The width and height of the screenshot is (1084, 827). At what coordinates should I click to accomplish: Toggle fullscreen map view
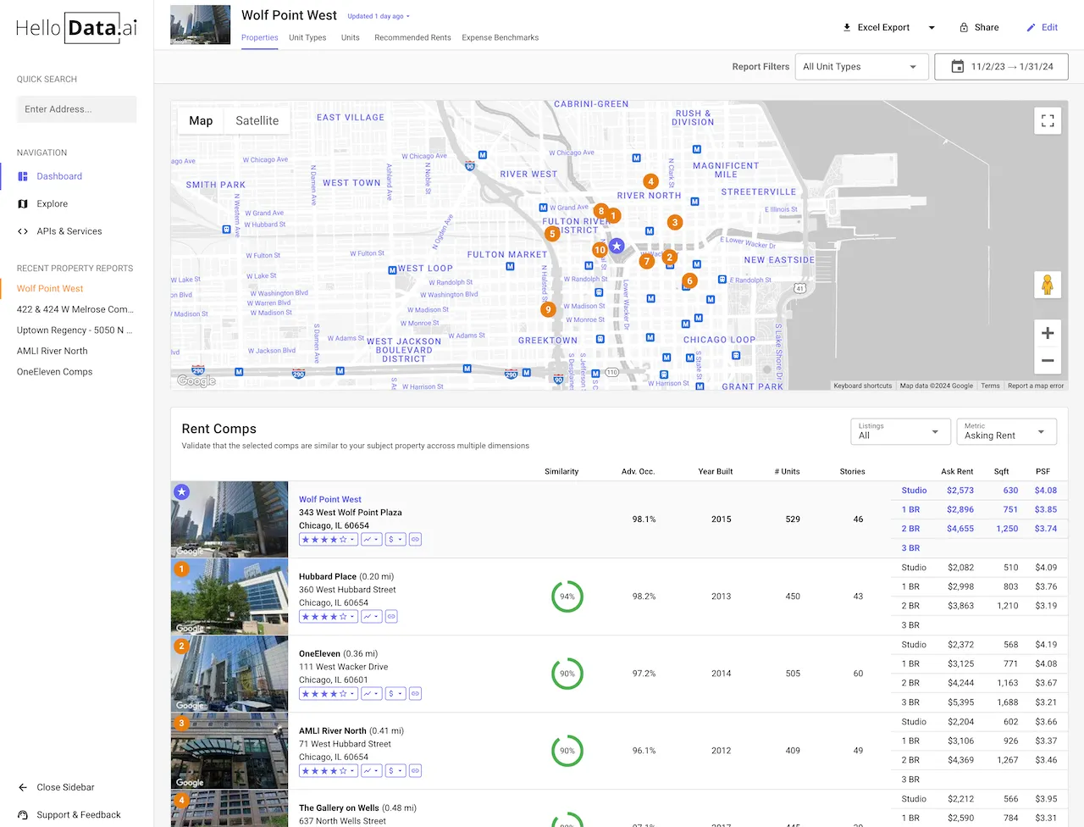(x=1048, y=120)
